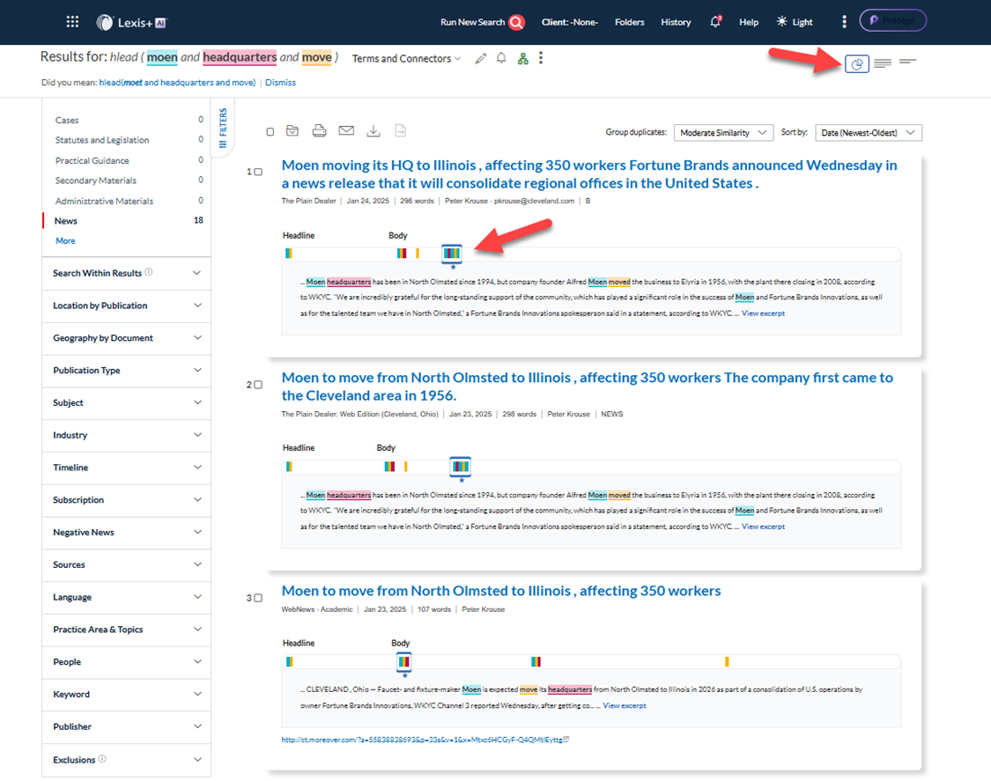Open the search tree icon
This screenshot has width=991, height=781.
[x=522, y=59]
